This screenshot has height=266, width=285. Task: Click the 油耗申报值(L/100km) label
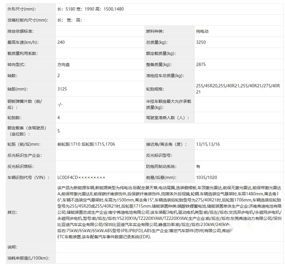pos(28,258)
